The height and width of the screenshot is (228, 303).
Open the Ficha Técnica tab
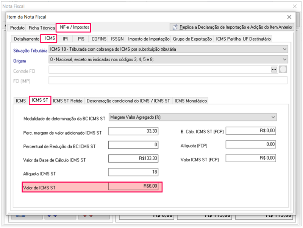(42, 28)
